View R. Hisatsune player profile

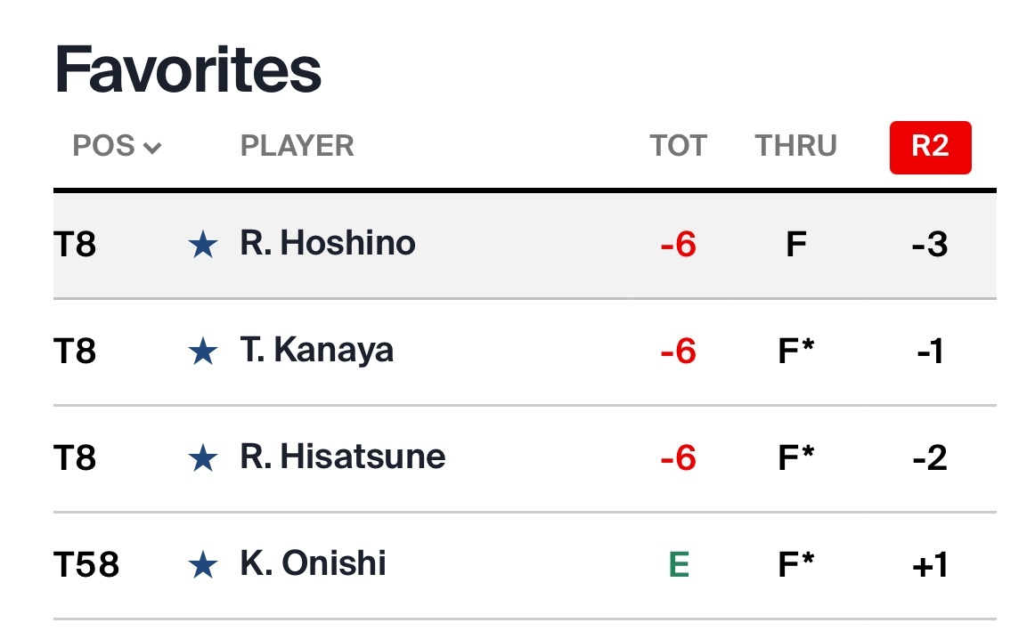click(x=342, y=457)
